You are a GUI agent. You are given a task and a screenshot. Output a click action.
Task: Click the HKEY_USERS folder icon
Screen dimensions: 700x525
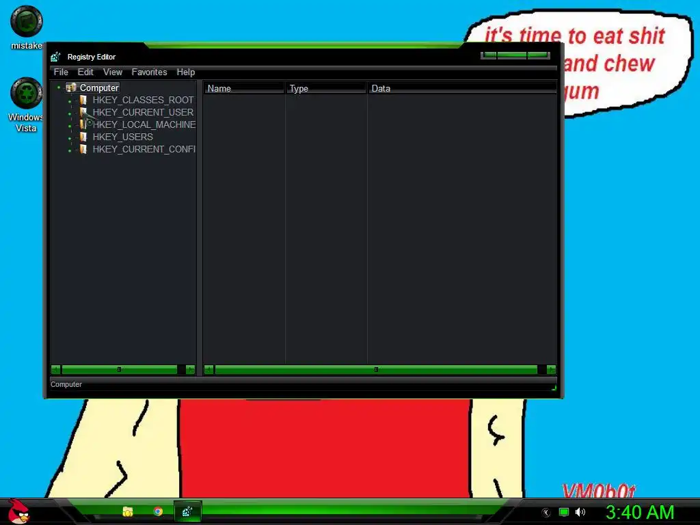(x=83, y=137)
